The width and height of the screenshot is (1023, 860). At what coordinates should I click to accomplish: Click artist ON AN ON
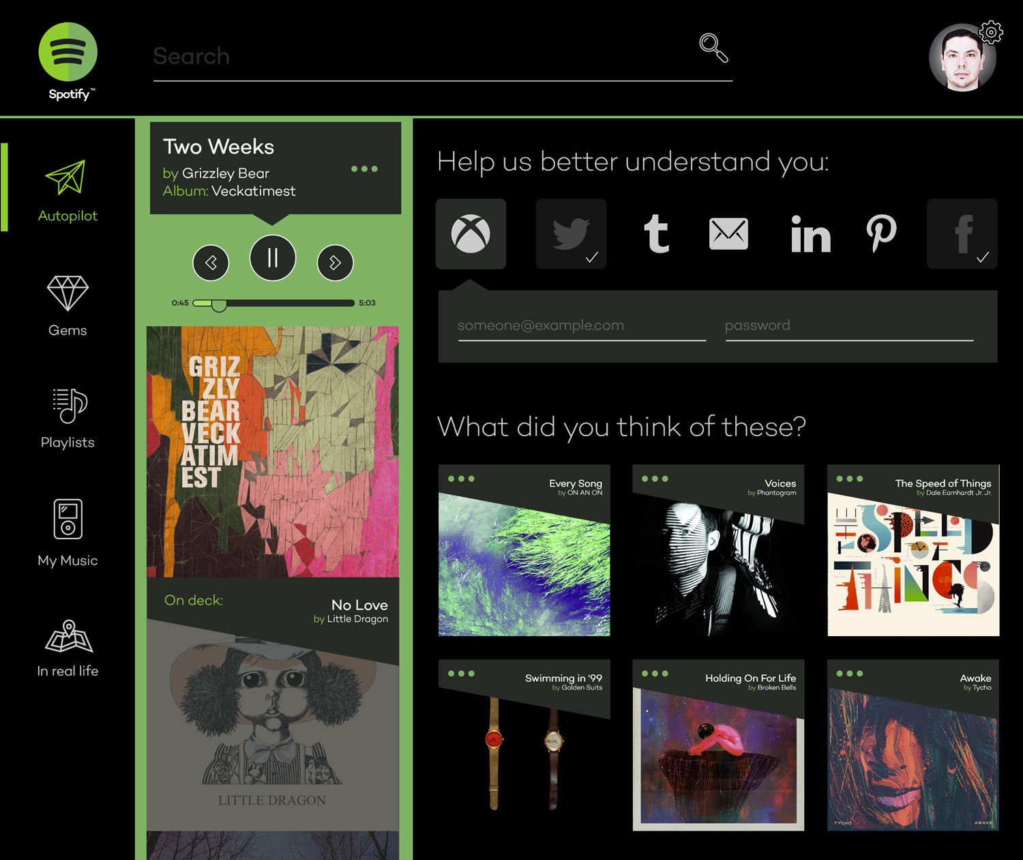tap(585, 493)
